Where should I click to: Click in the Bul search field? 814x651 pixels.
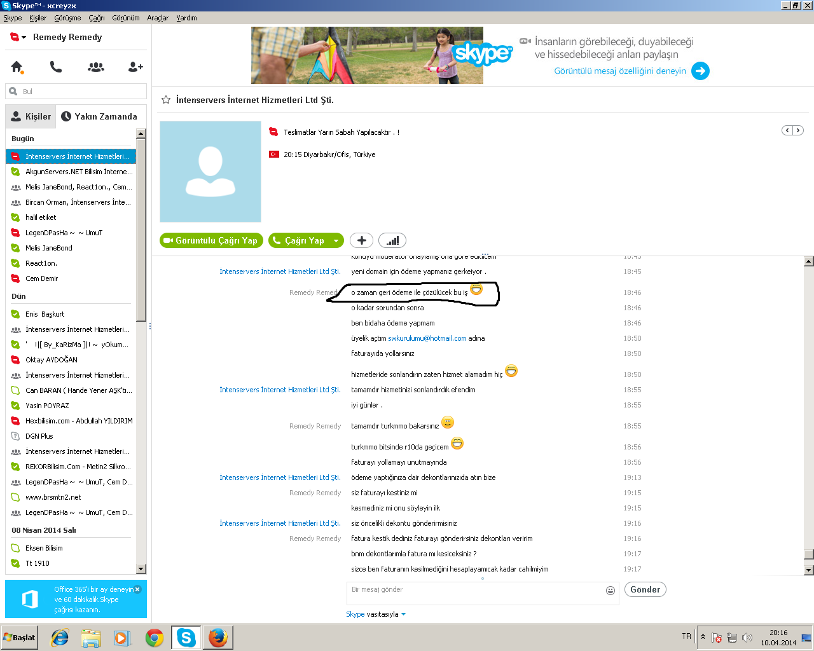[76, 92]
